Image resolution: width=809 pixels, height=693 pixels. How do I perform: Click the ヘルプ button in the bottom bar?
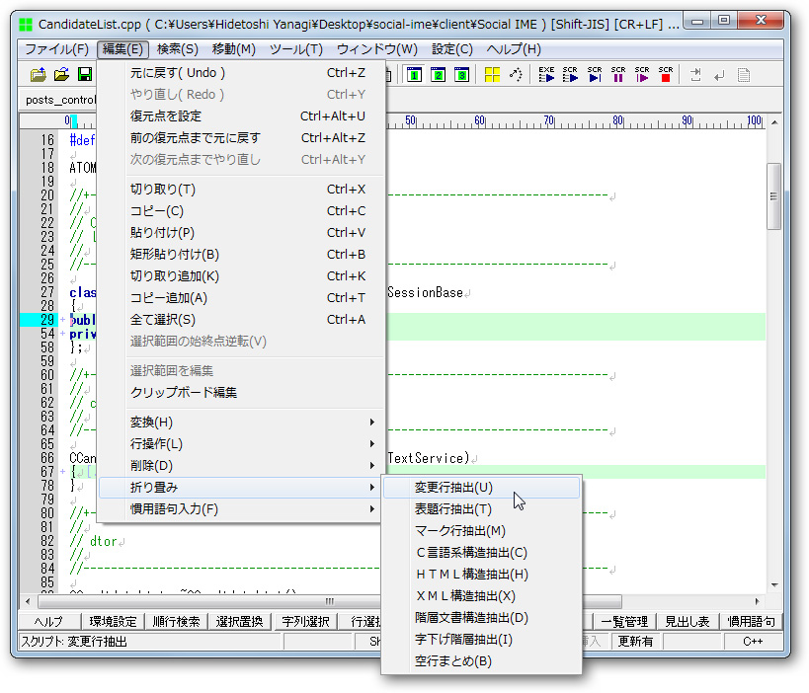pyautogui.click(x=49, y=621)
